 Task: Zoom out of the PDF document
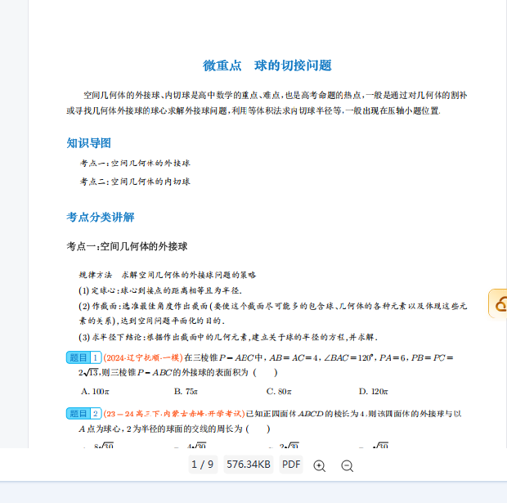(347, 465)
